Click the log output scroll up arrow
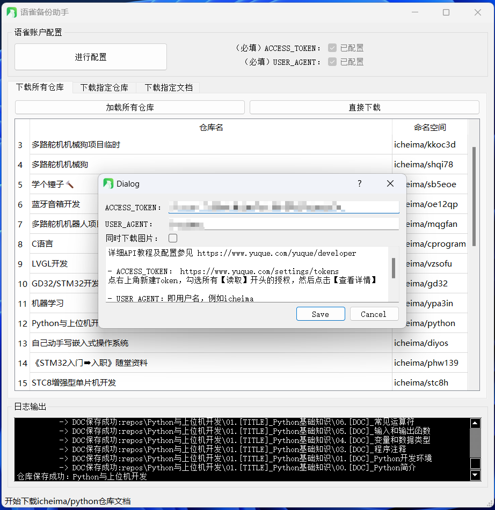This screenshot has height=510, width=495. [475, 423]
